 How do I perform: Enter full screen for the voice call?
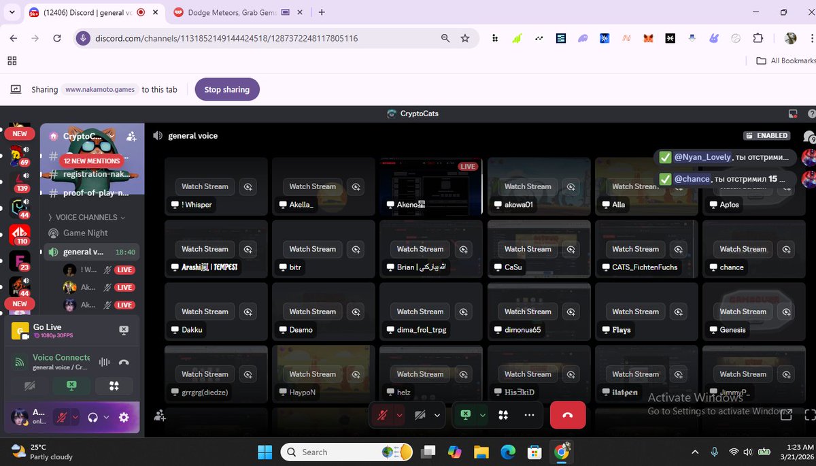click(x=809, y=414)
